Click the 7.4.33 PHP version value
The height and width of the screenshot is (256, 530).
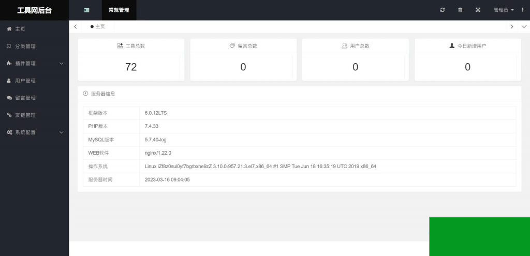pyautogui.click(x=152, y=126)
